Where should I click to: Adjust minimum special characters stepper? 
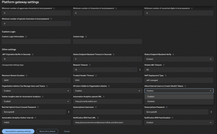(x=67, y=23)
